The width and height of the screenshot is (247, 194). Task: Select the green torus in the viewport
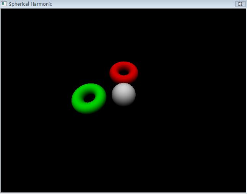[89, 98]
